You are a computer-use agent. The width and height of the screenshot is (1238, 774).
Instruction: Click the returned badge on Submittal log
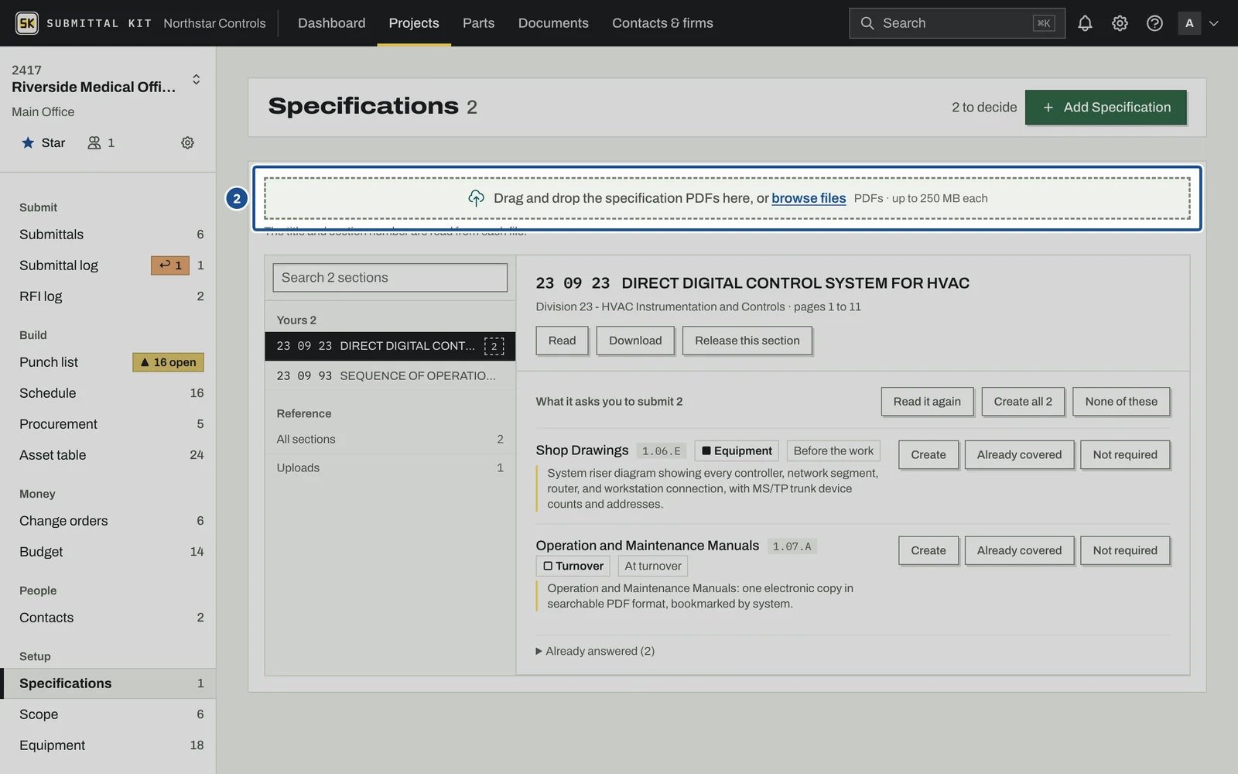point(170,265)
